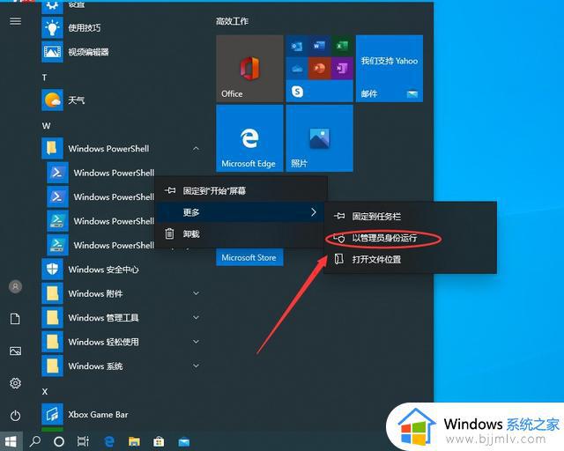Open Cortana circle on taskbar

59,441
